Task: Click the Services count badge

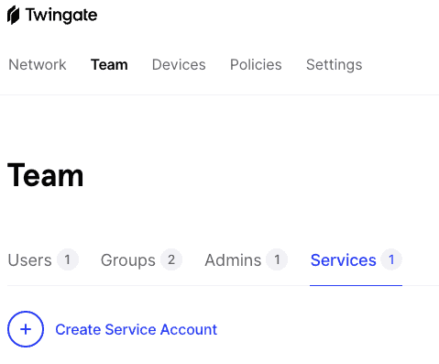Action: (x=391, y=259)
